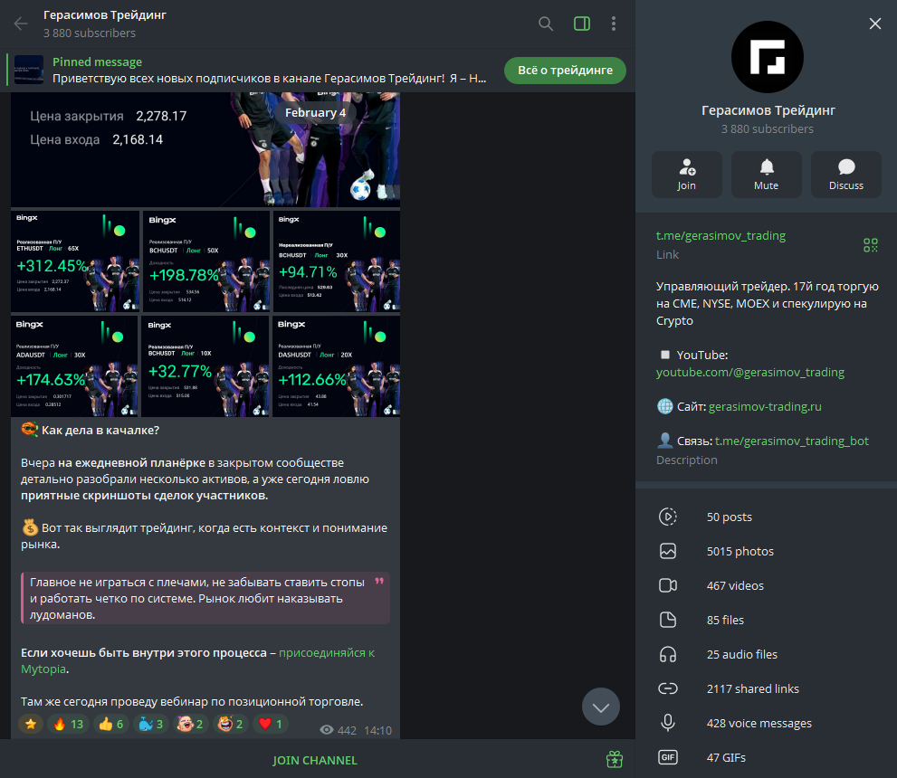Open the three-dot channel menu
This screenshot has height=778, width=897.
614,24
